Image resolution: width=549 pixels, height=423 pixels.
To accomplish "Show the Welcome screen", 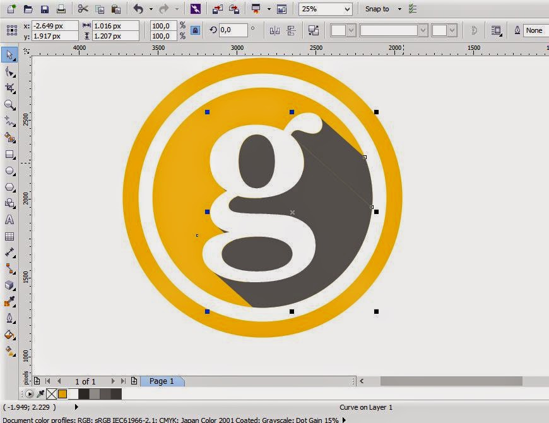I will [282, 9].
